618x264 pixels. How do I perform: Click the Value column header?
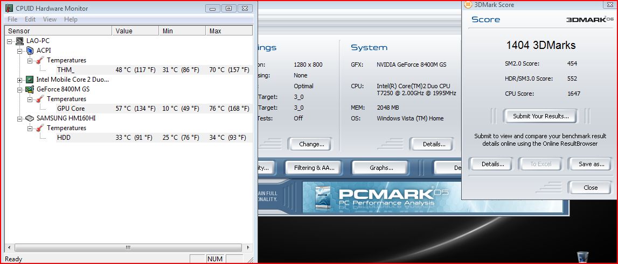click(x=135, y=31)
